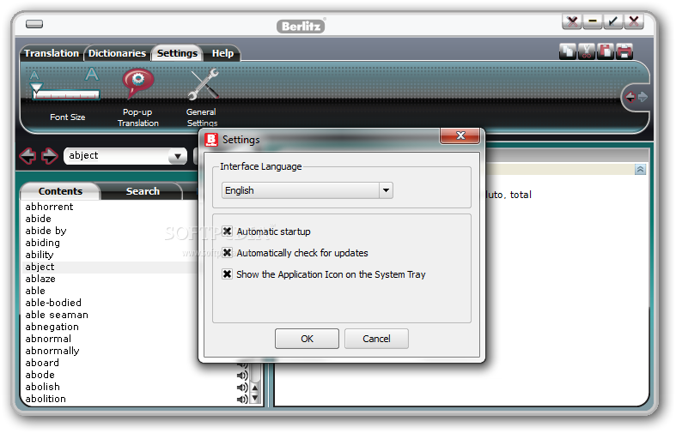Screen dimensions: 676x433
Task: Open the Help tab
Action: tap(222, 53)
